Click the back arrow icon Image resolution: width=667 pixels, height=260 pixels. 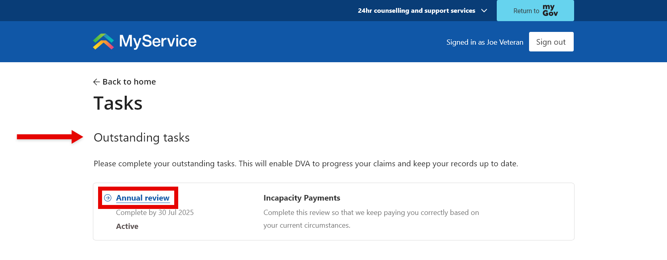tap(96, 82)
